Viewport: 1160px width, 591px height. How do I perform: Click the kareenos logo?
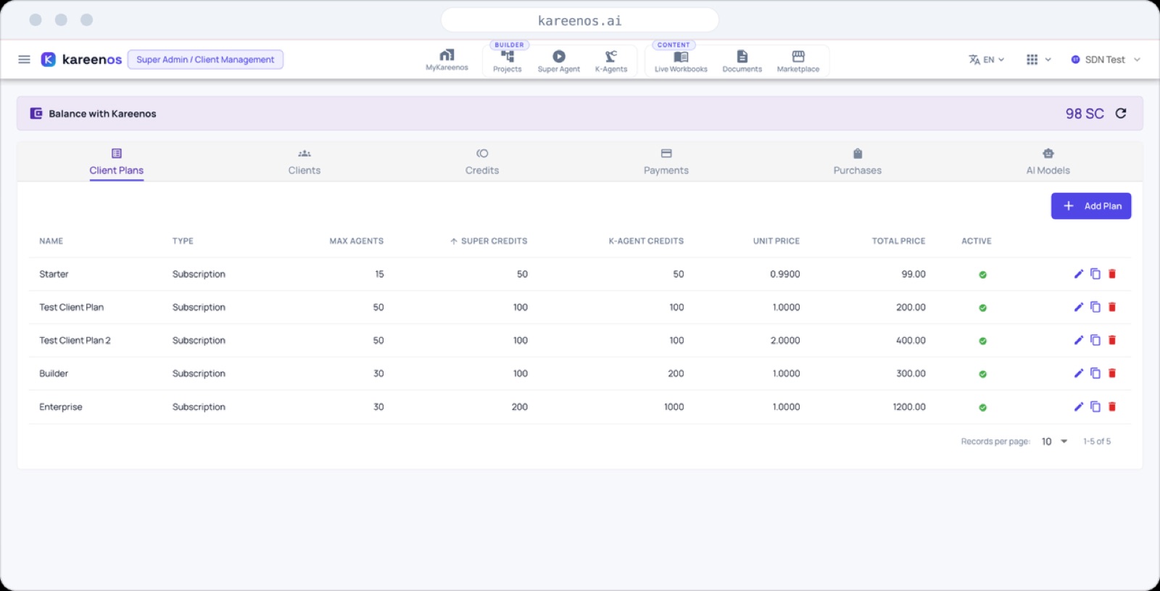[x=81, y=59]
